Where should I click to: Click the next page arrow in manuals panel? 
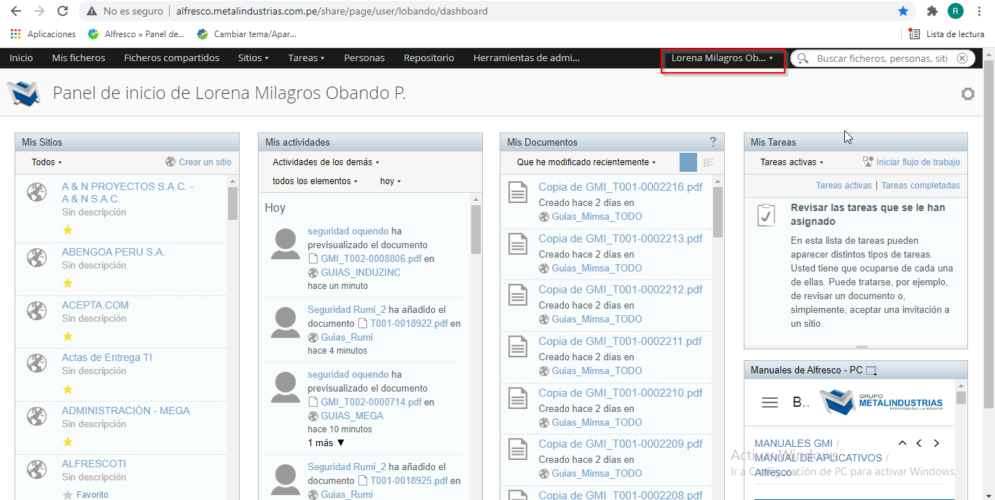pos(936,443)
